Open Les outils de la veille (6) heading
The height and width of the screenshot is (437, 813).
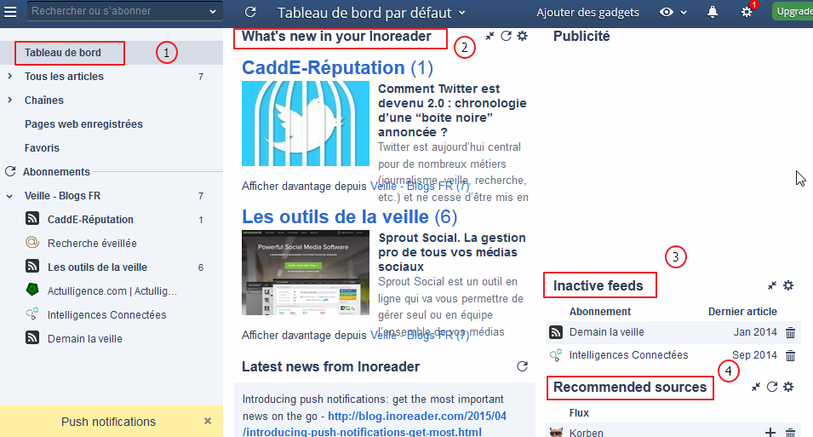(350, 217)
